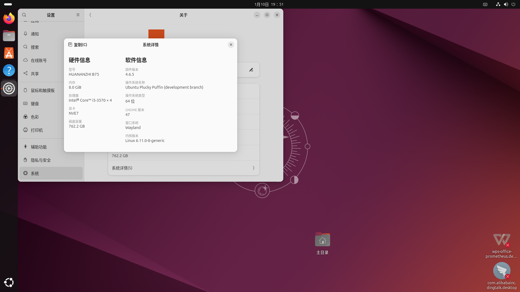
Task: Close the System Details (系统详情) dialog
Action: tap(231, 45)
